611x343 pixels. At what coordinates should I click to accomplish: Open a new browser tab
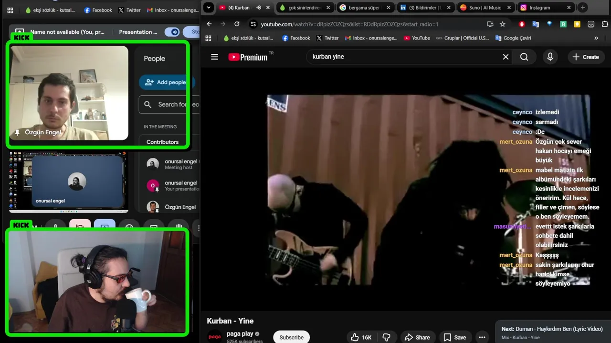(x=582, y=8)
